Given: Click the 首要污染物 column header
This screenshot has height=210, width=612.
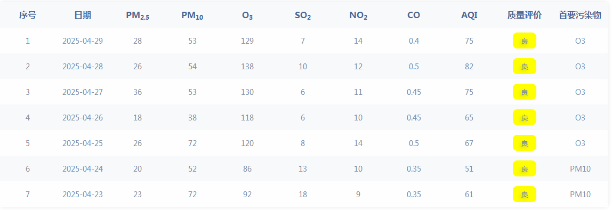Looking at the screenshot, I should point(580,15).
